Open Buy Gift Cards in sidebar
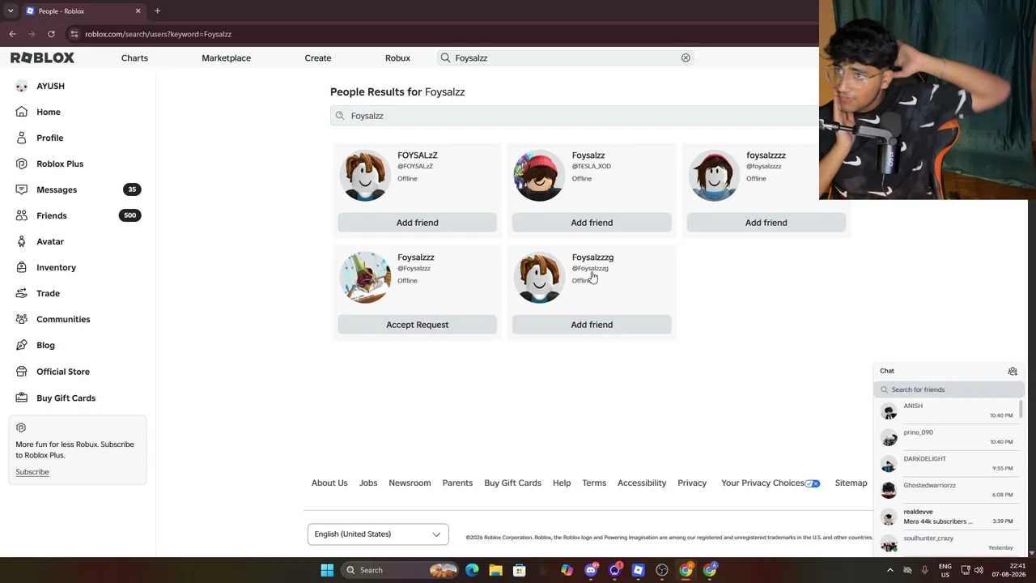Image resolution: width=1036 pixels, height=583 pixels. tap(66, 398)
